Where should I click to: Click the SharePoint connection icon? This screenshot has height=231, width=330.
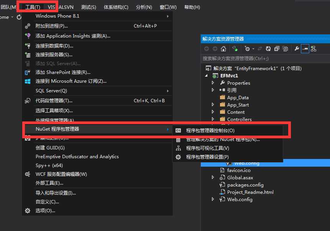tap(28, 72)
